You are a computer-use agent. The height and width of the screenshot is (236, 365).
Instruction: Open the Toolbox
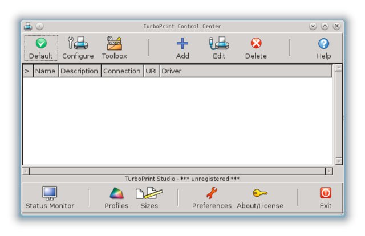pyautogui.click(x=115, y=48)
